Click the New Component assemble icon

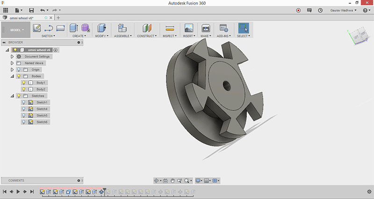pyautogui.click(x=122, y=28)
